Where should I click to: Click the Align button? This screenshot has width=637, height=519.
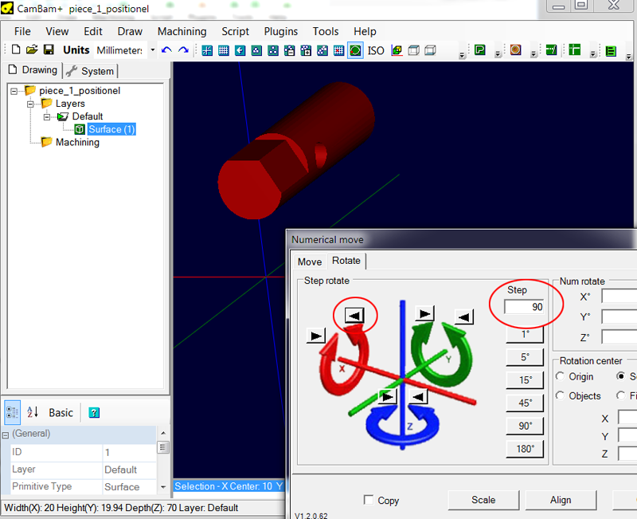(561, 500)
